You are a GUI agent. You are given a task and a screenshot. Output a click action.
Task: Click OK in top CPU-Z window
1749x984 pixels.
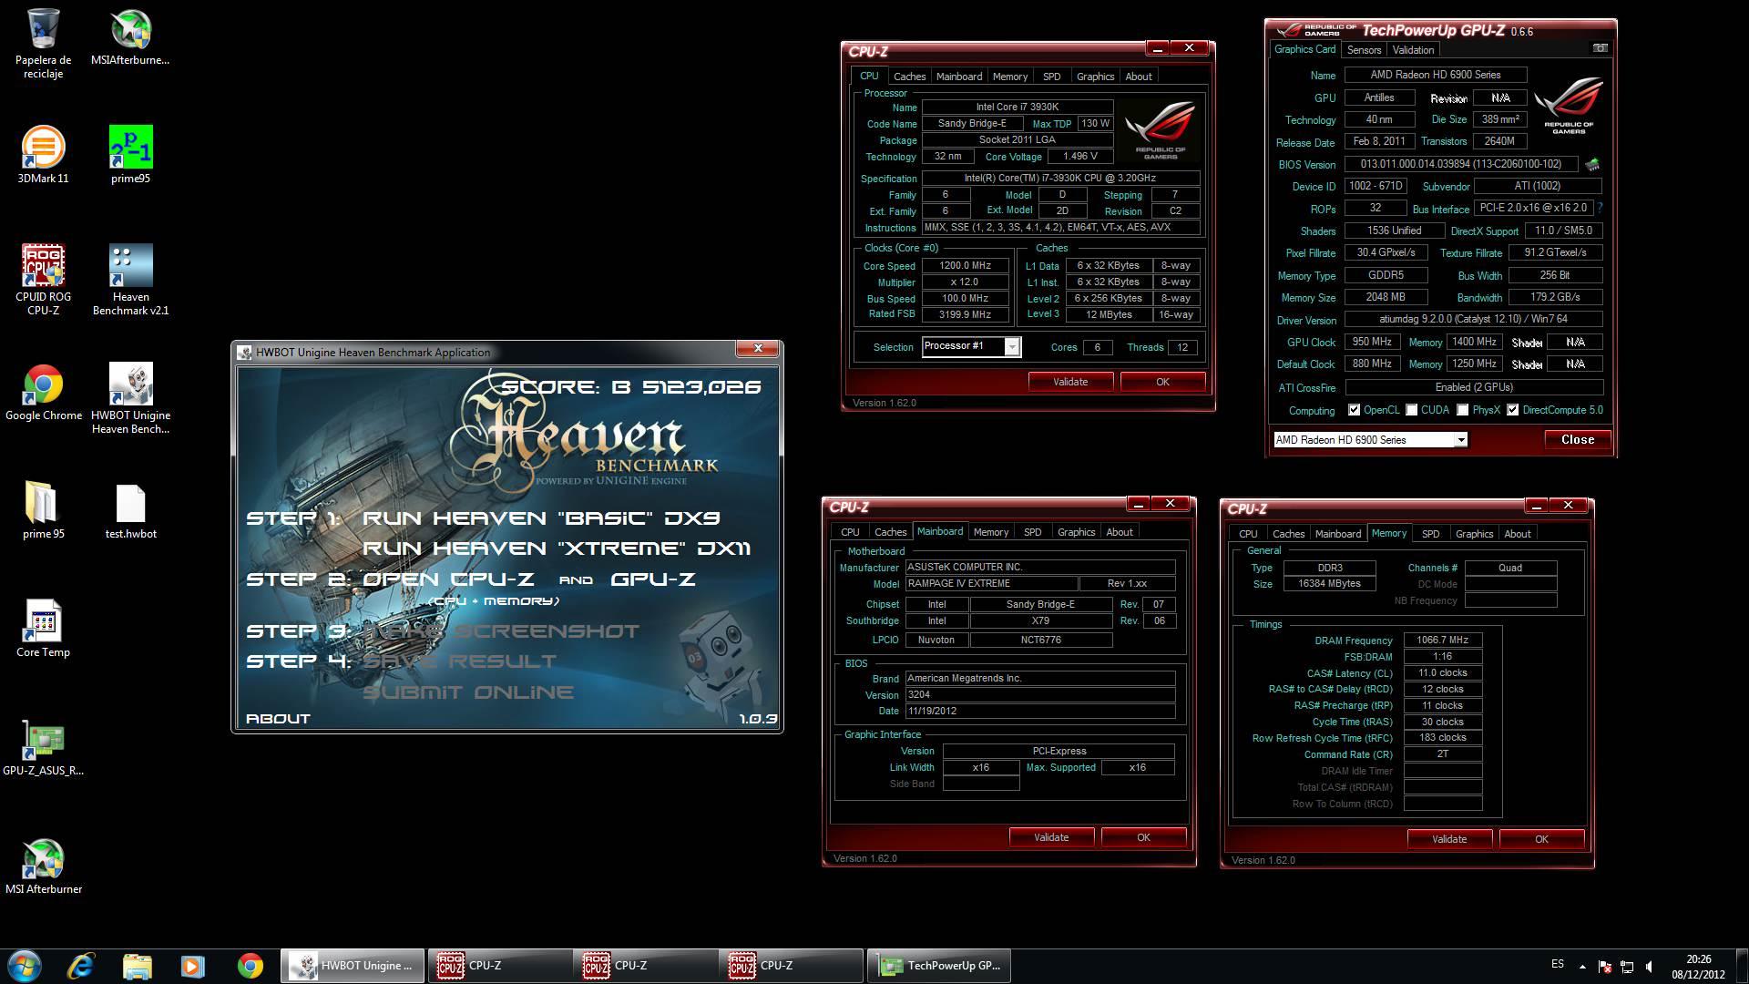(1162, 382)
